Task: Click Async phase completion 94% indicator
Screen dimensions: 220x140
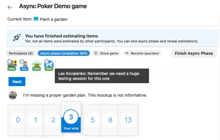Action: click(64, 53)
